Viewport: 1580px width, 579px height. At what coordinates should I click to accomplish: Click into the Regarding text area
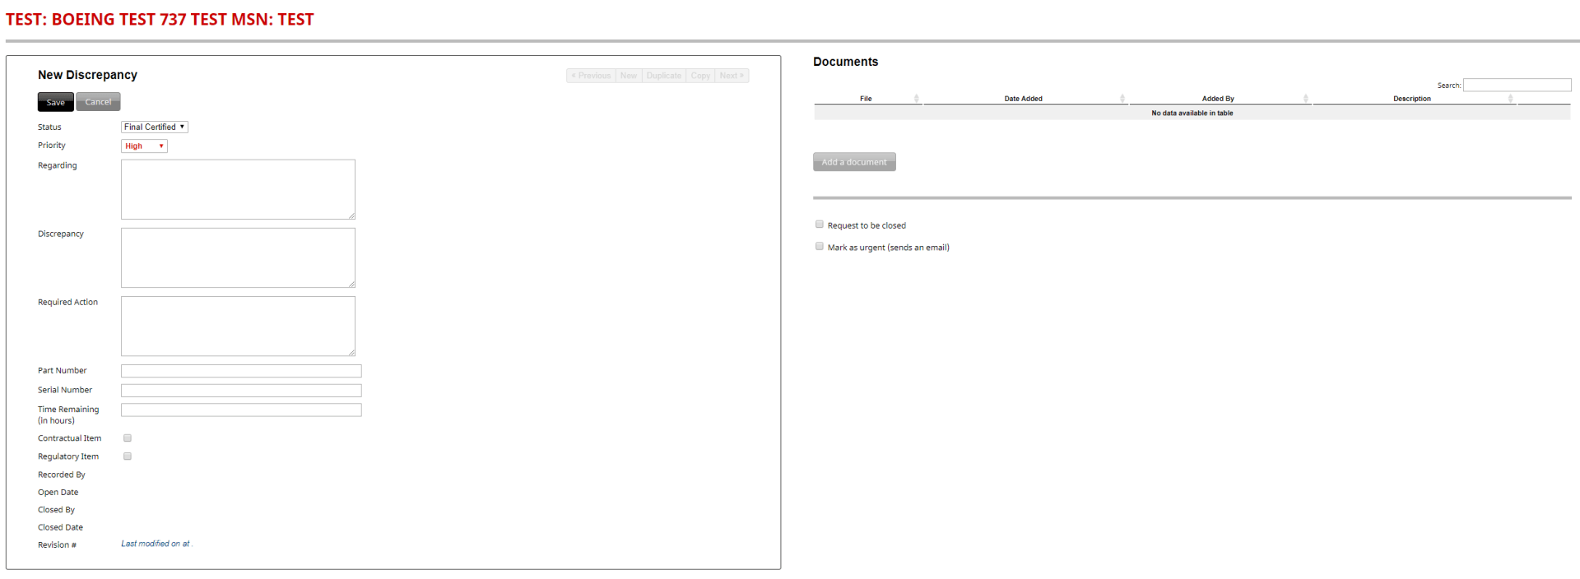(238, 189)
